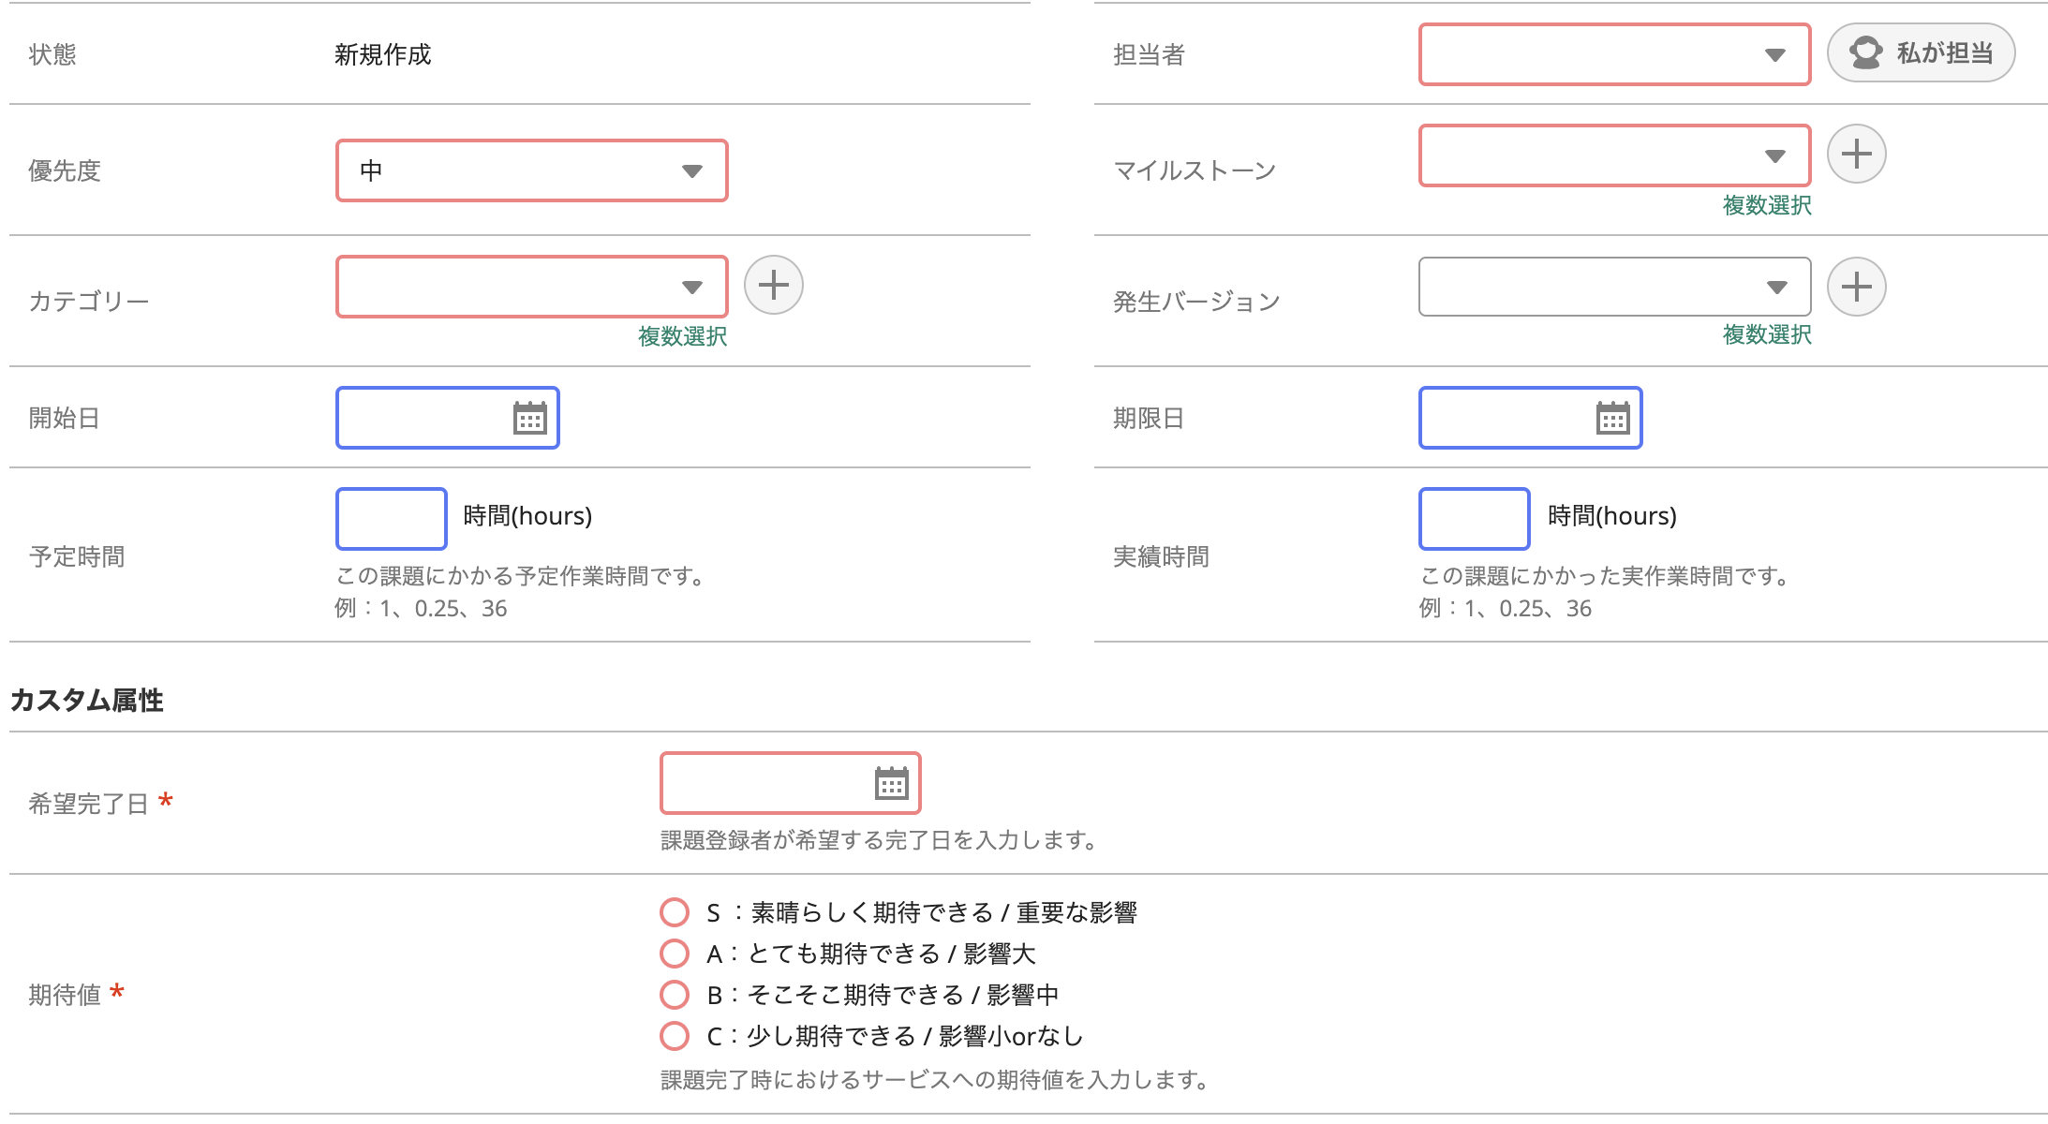
Task: Select radio B：そこそこ期待できる
Action: point(675,994)
